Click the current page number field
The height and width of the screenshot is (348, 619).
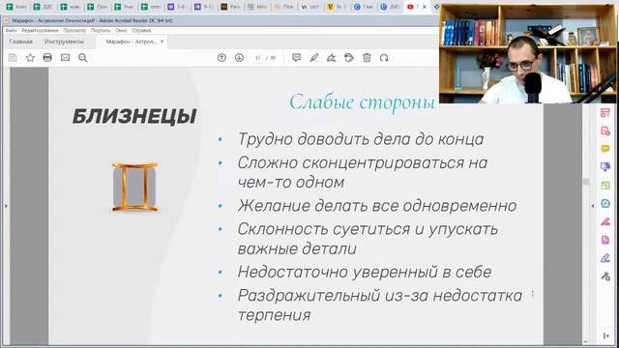coord(257,58)
